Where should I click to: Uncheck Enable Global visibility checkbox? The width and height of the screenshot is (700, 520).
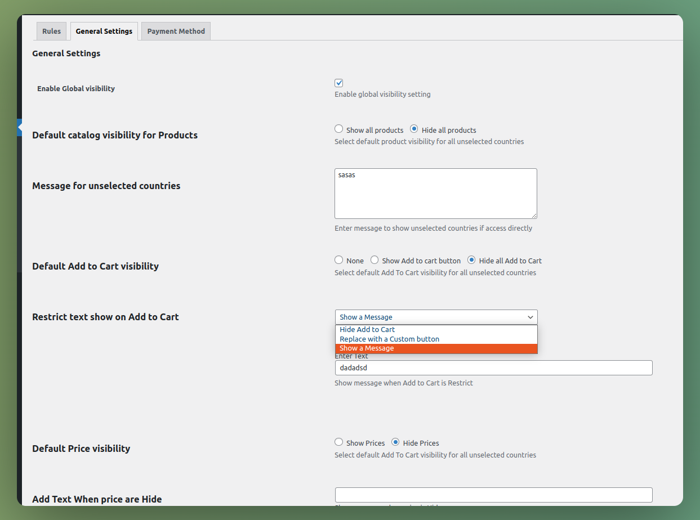click(339, 83)
